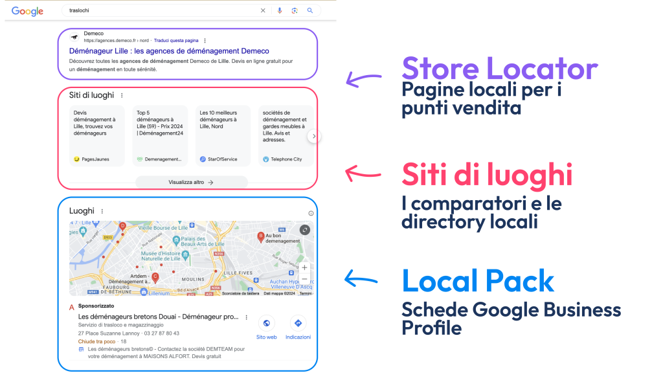This screenshot has height=373, width=663.
Task: Open the Demeco favicon in the first result
Action: pyautogui.click(x=75, y=37)
